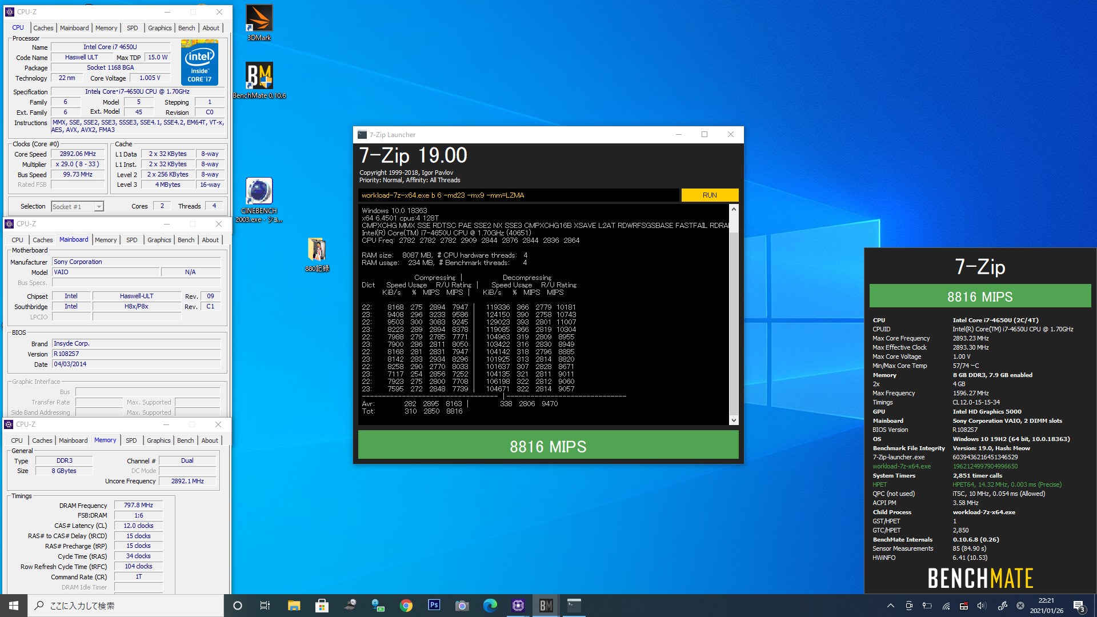Open Graphics tab in top CPU-Z window
1097x617 pixels.
pos(160,28)
